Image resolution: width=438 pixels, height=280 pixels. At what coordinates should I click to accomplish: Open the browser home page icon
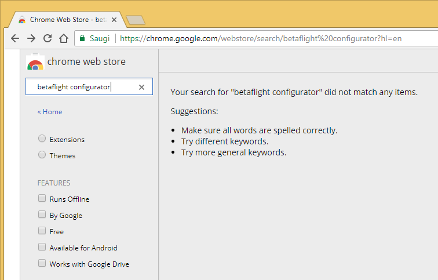[64, 38]
